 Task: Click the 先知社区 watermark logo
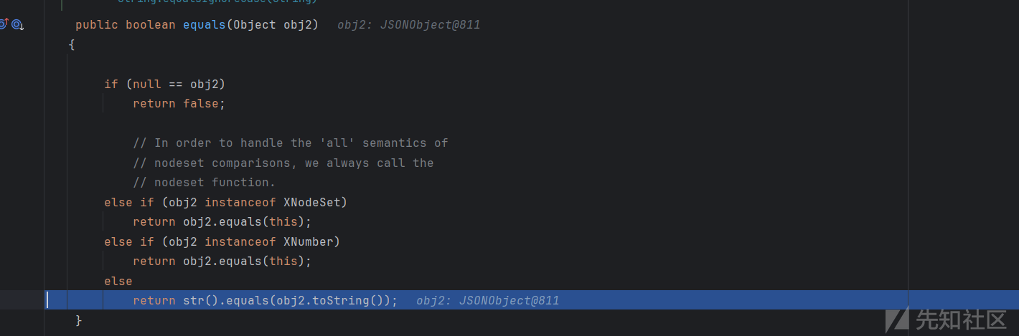[x=946, y=320]
